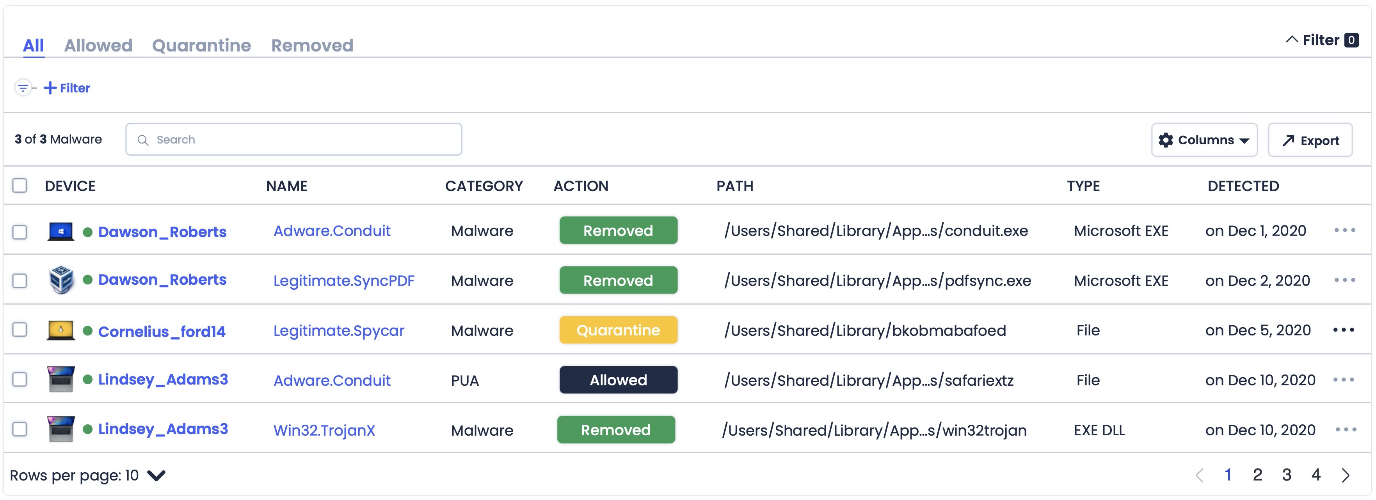
Task: Switch to the Removed tab
Action: (312, 45)
